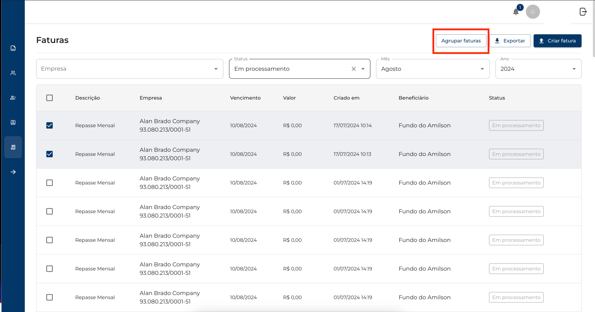Expand the Mês dropdown showing Agosto

click(x=432, y=69)
